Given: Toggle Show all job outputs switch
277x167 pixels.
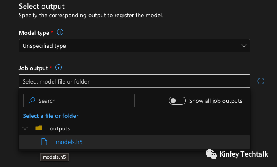Looking at the screenshot, I should (177, 101).
